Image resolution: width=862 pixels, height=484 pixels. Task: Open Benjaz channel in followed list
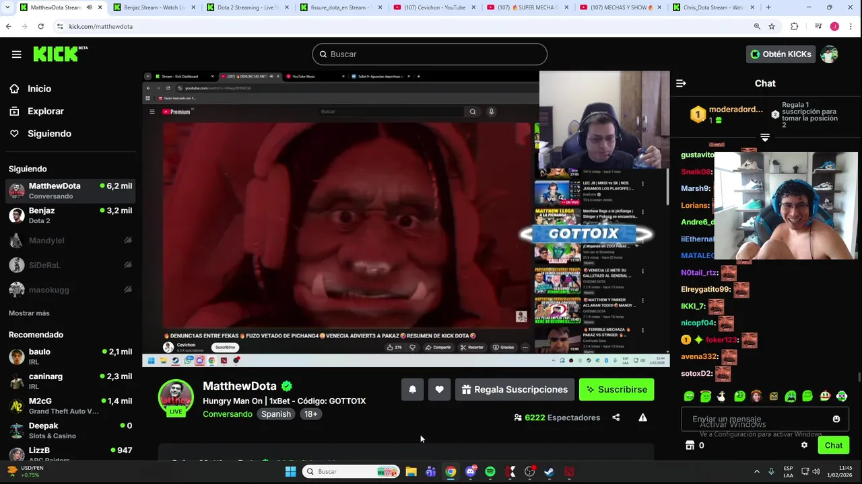pyautogui.click(x=71, y=215)
